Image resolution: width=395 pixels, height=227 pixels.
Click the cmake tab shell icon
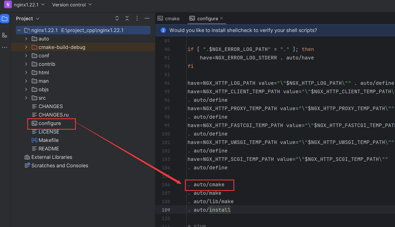pyautogui.click(x=160, y=18)
